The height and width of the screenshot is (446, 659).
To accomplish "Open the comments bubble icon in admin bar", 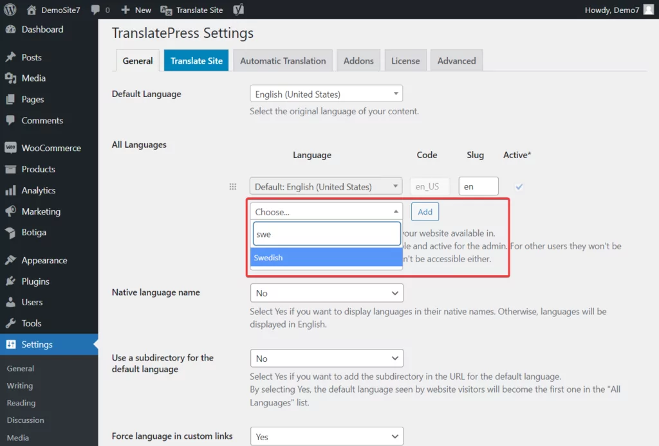I will 95,10.
